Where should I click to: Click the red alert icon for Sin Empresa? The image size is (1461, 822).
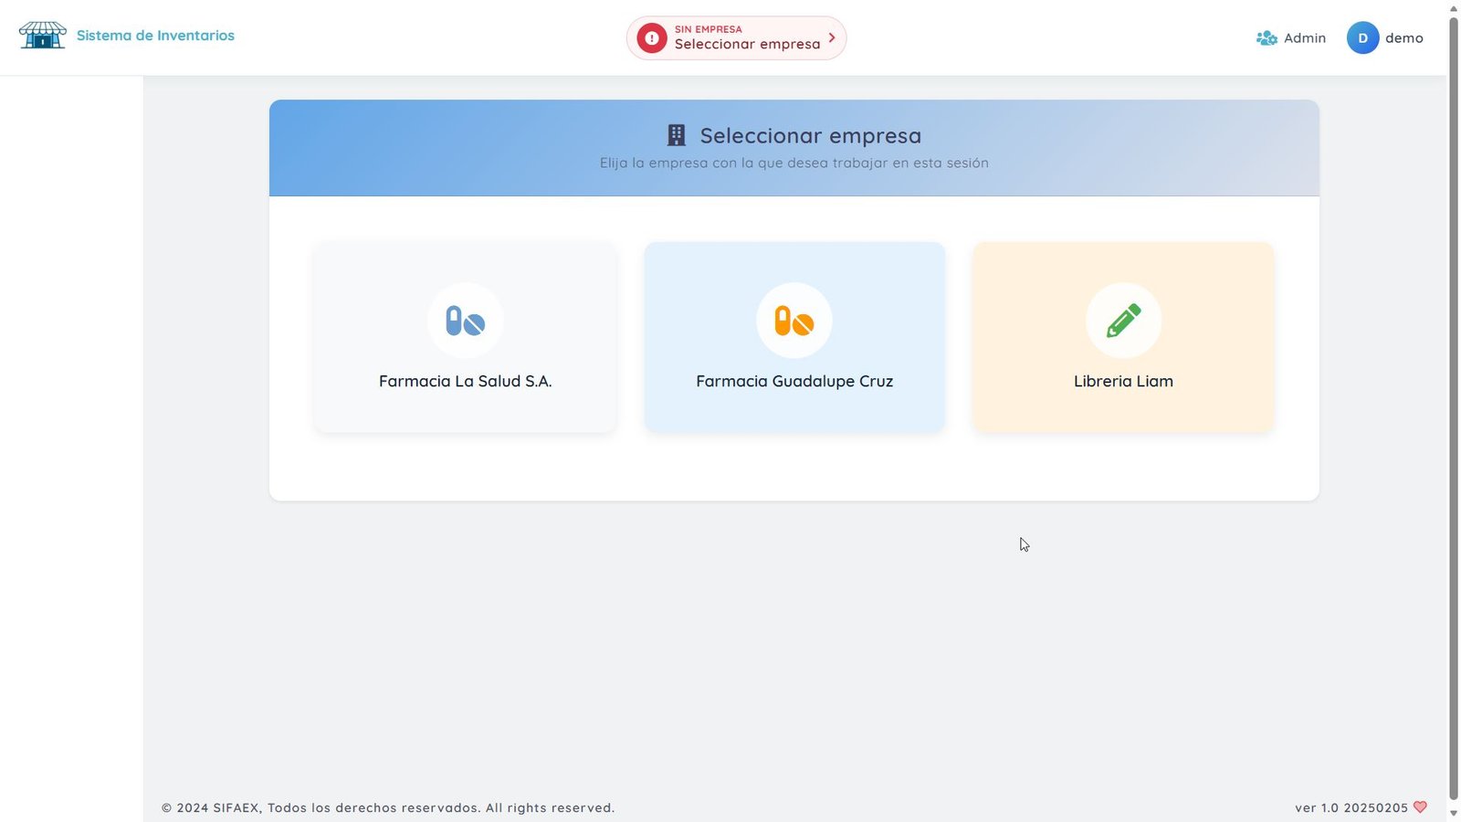tap(652, 38)
